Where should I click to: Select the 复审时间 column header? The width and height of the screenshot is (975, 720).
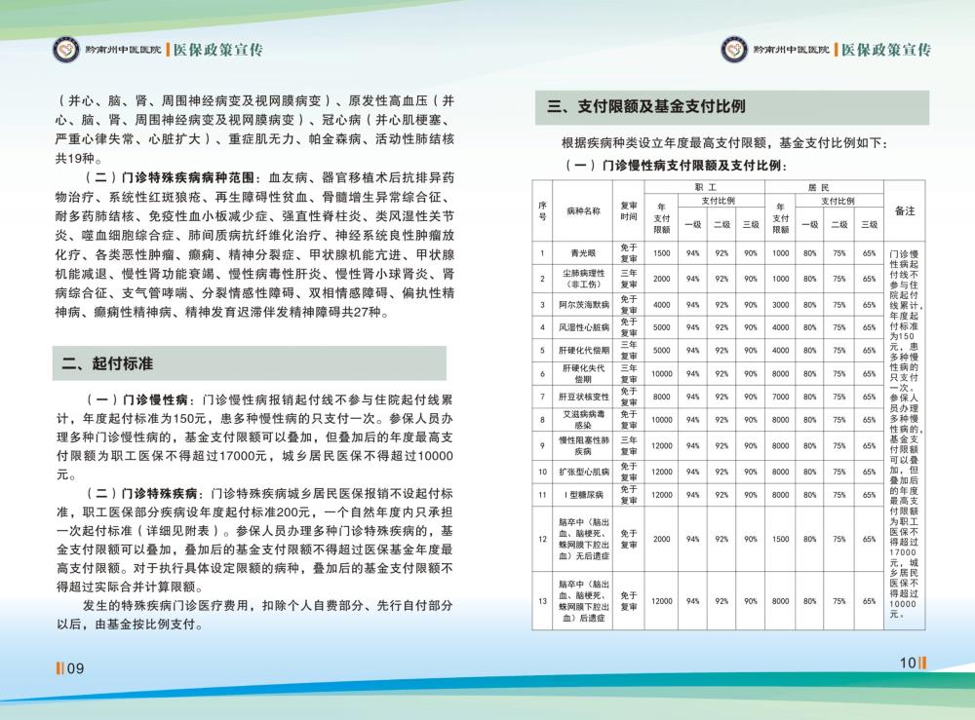[x=629, y=210]
